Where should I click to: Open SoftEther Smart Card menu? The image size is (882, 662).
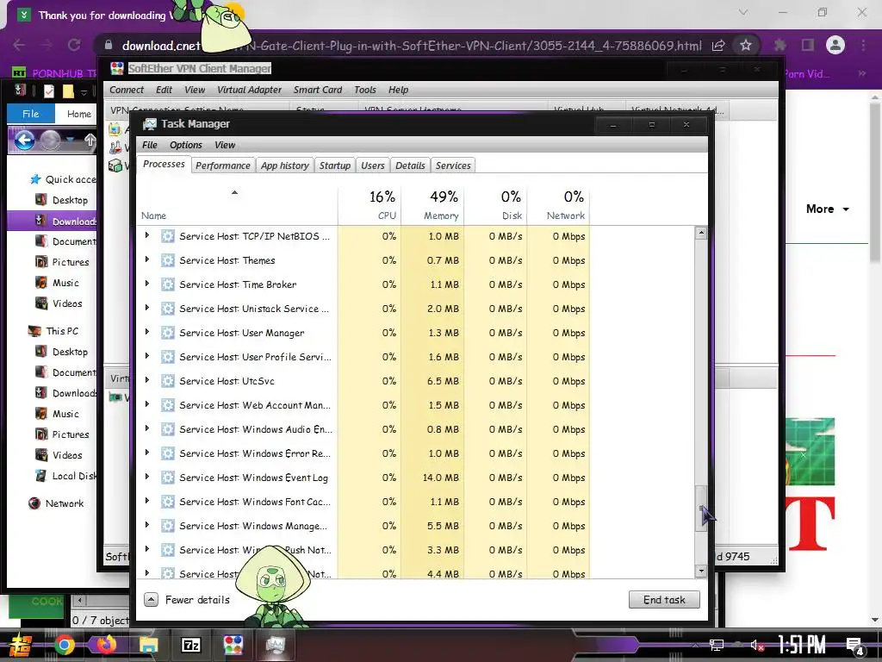click(x=318, y=90)
